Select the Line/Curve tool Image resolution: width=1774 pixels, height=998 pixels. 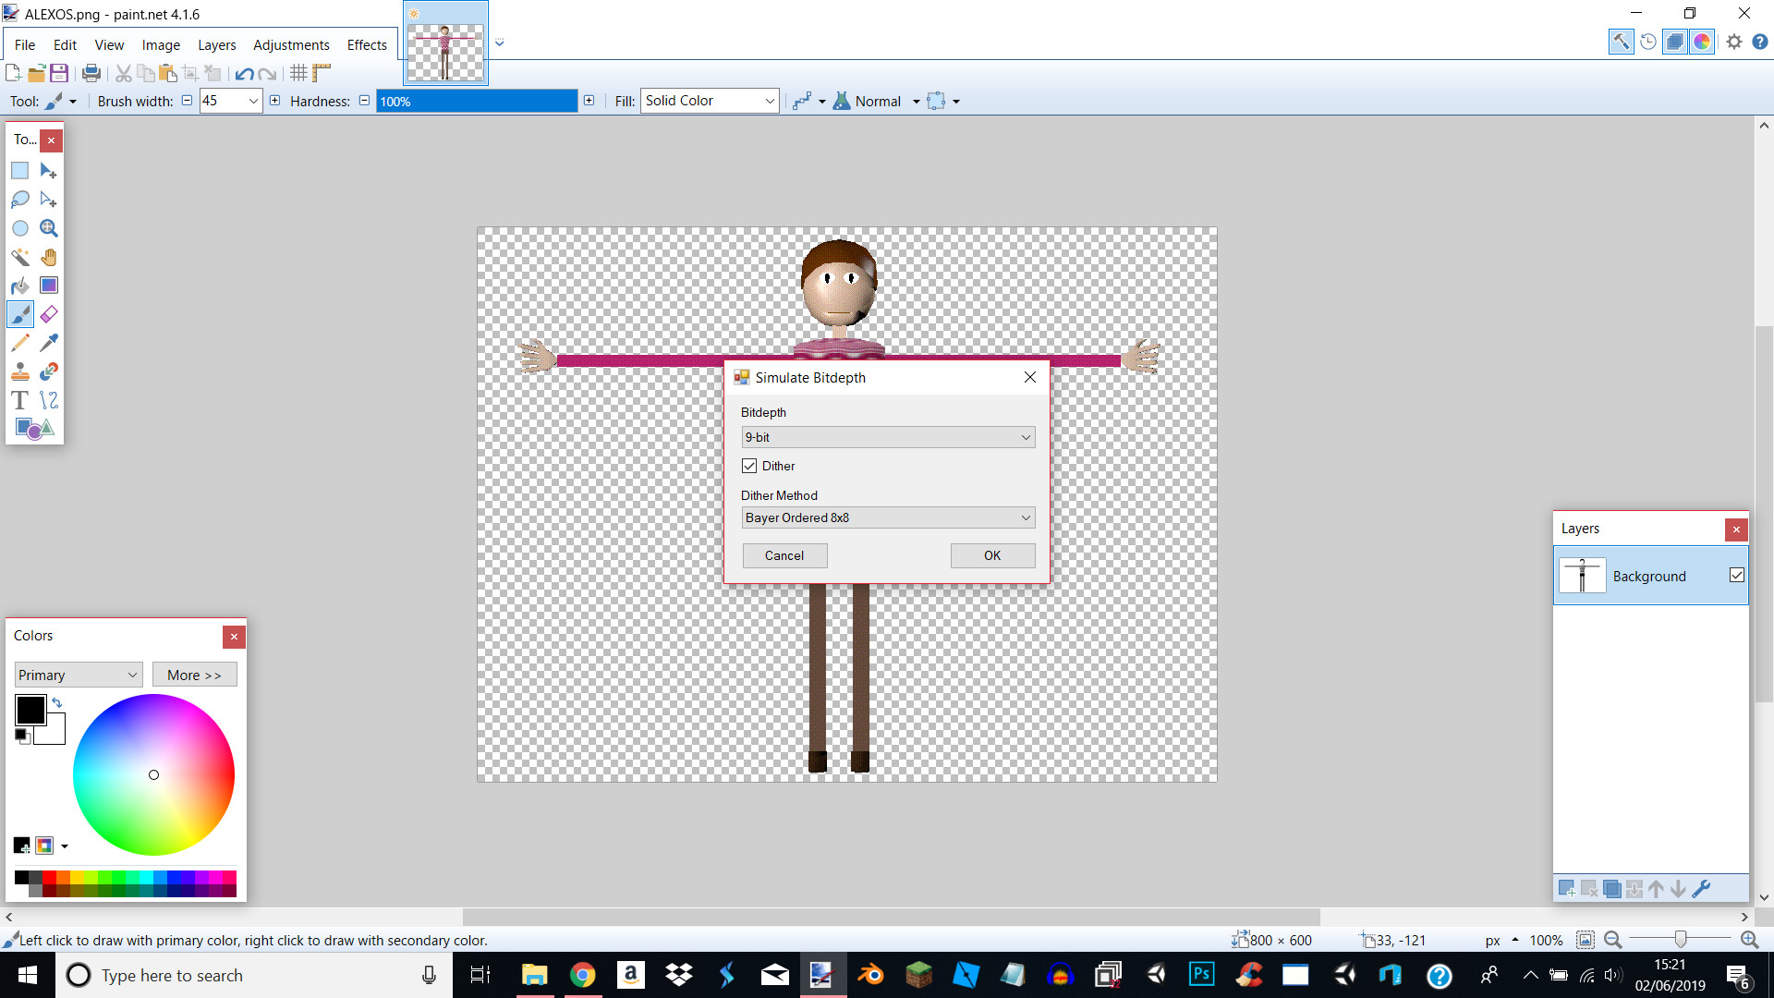click(49, 400)
